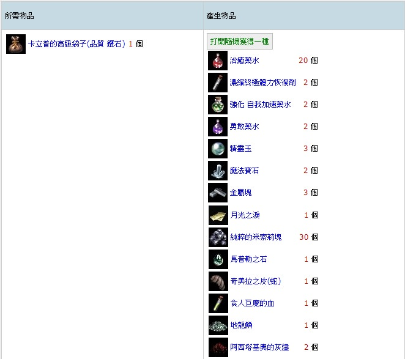Click the 打開隨機獲得一種 button
The height and width of the screenshot is (359, 405).
240,42
